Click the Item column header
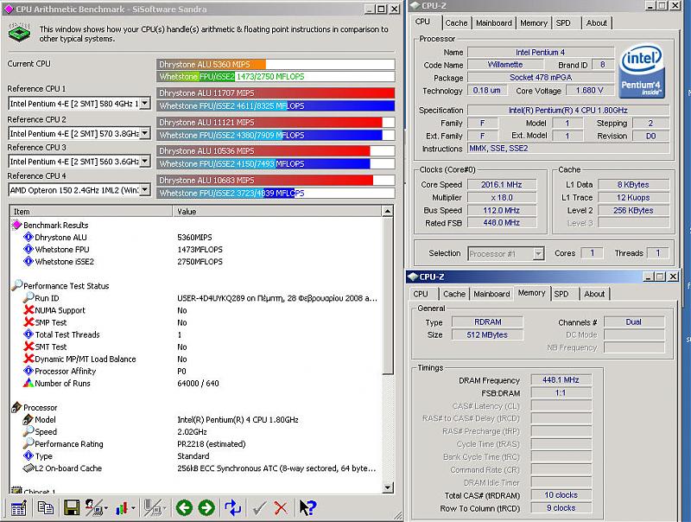The height and width of the screenshot is (522, 691). [92, 212]
